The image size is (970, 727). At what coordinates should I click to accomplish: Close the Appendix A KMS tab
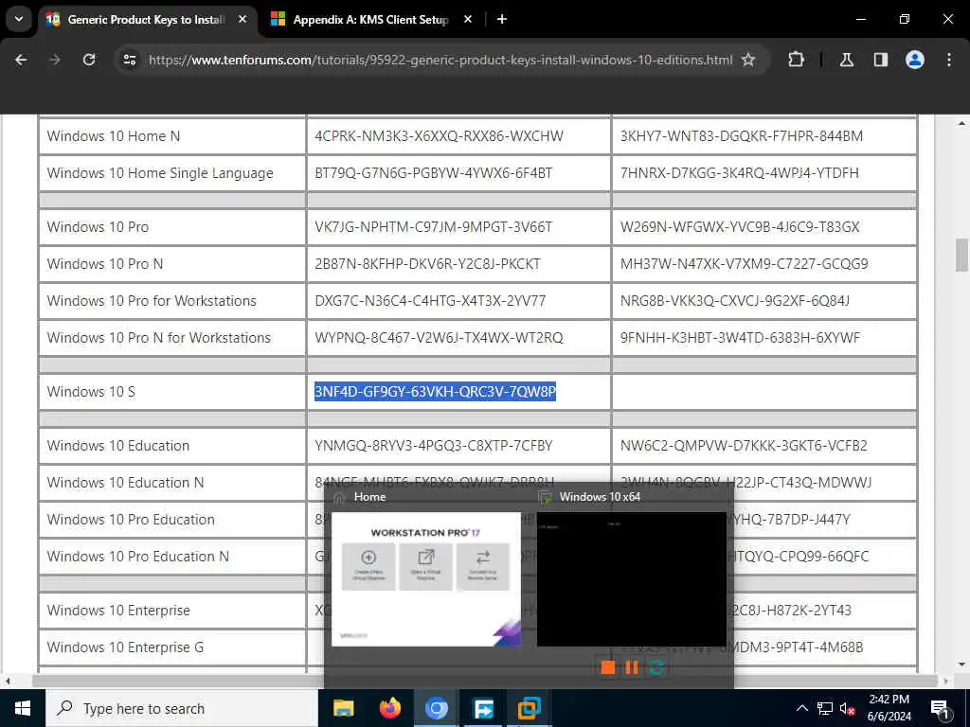point(468,19)
